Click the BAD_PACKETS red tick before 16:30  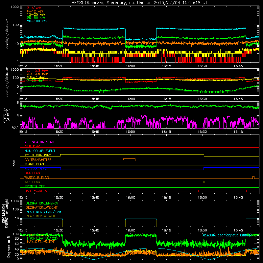tap(198, 191)
